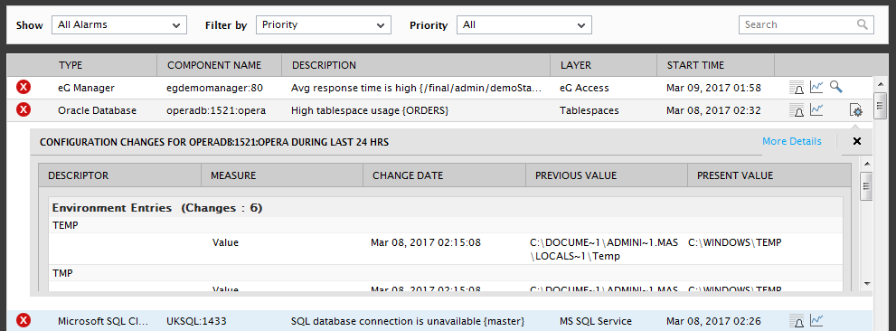896x331 pixels.
Task: Click configuration changes gear icon for Oracle Database
Action: [856, 110]
